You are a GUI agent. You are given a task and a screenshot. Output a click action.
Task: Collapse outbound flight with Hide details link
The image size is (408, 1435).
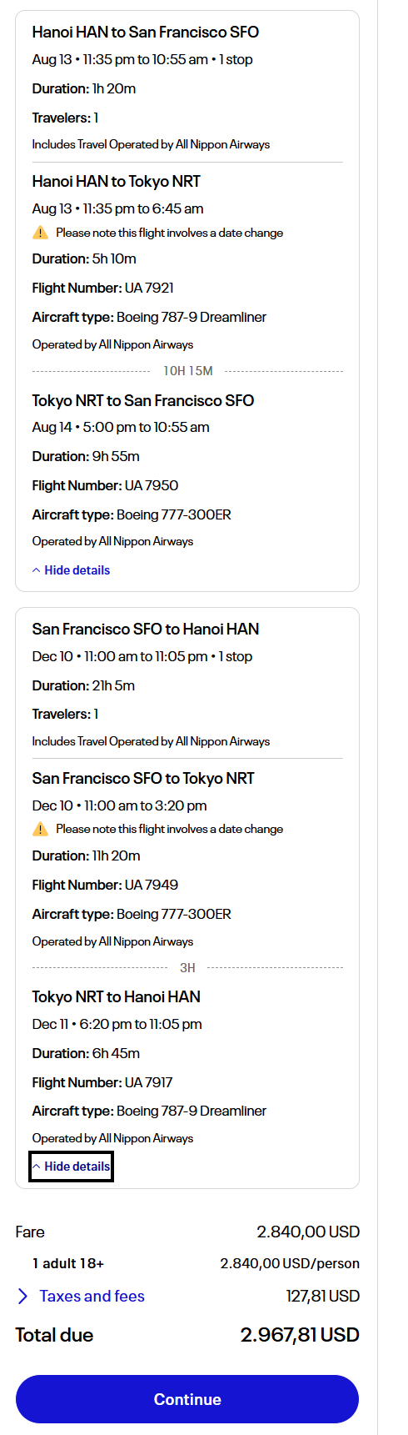[x=71, y=570]
